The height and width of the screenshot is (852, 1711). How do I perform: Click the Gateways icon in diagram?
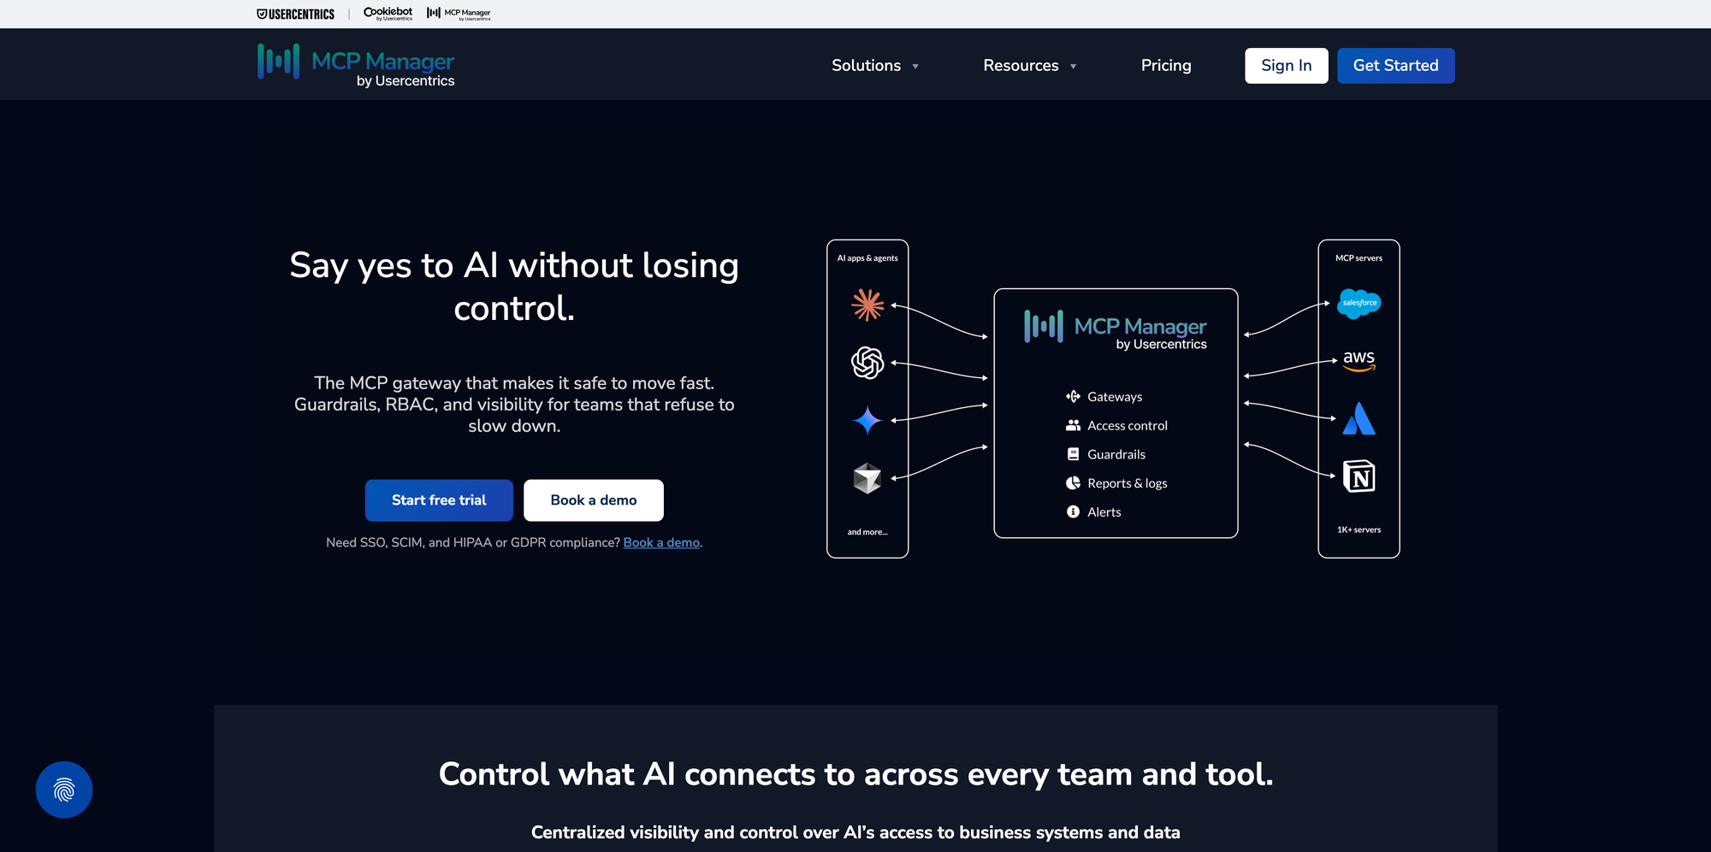tap(1073, 396)
